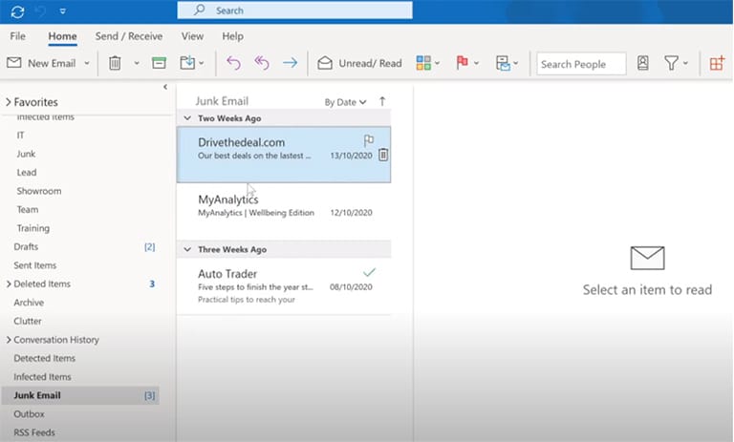Open the Help ribbon tab

coord(232,36)
